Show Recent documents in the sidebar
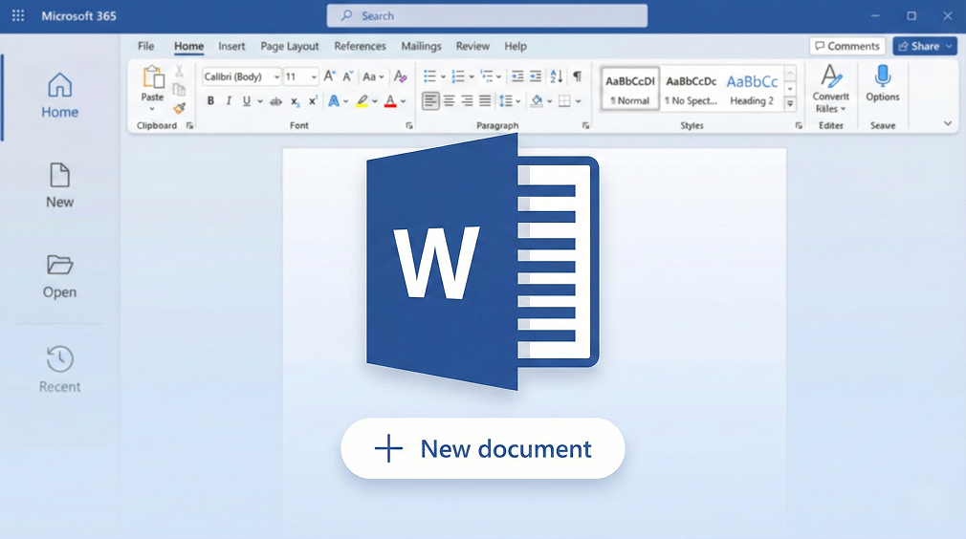The width and height of the screenshot is (966, 539). (59, 369)
